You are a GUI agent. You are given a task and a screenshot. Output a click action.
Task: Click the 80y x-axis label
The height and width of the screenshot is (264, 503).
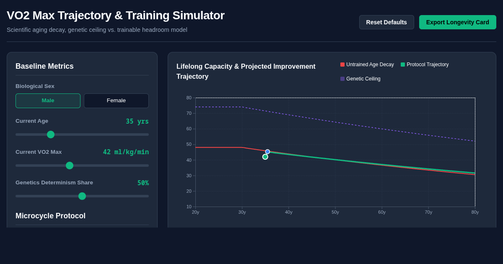(x=475, y=212)
